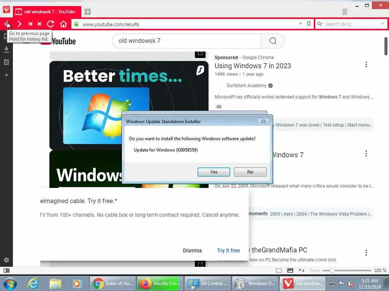This screenshot has width=389, height=291.
Task: Open Action Center flag in tray
Action: click(x=342, y=284)
